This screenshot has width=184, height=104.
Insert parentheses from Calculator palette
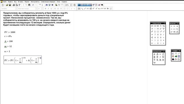(x=158, y=31)
